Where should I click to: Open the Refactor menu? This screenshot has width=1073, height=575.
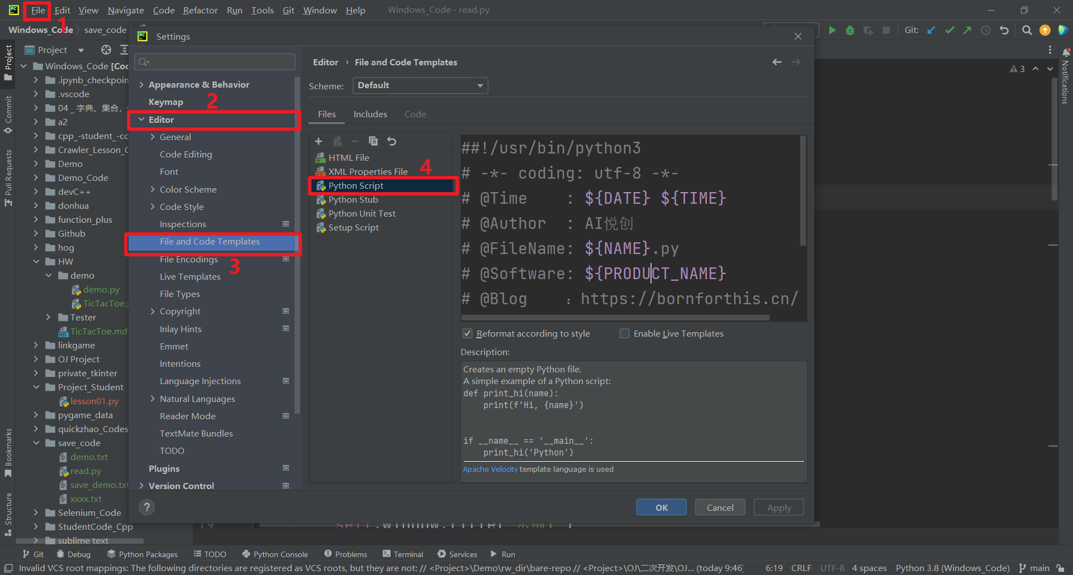(200, 10)
